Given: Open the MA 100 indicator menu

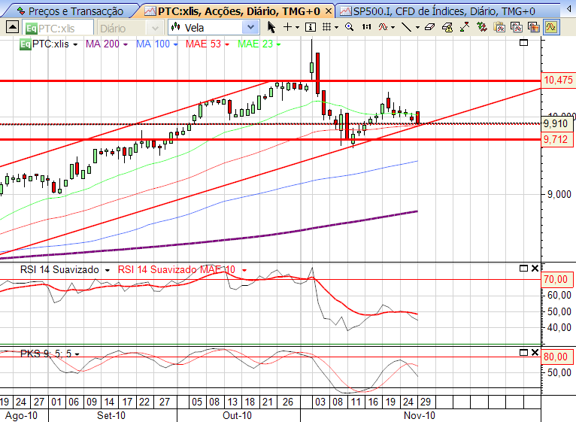Looking at the screenshot, I should 175,44.
